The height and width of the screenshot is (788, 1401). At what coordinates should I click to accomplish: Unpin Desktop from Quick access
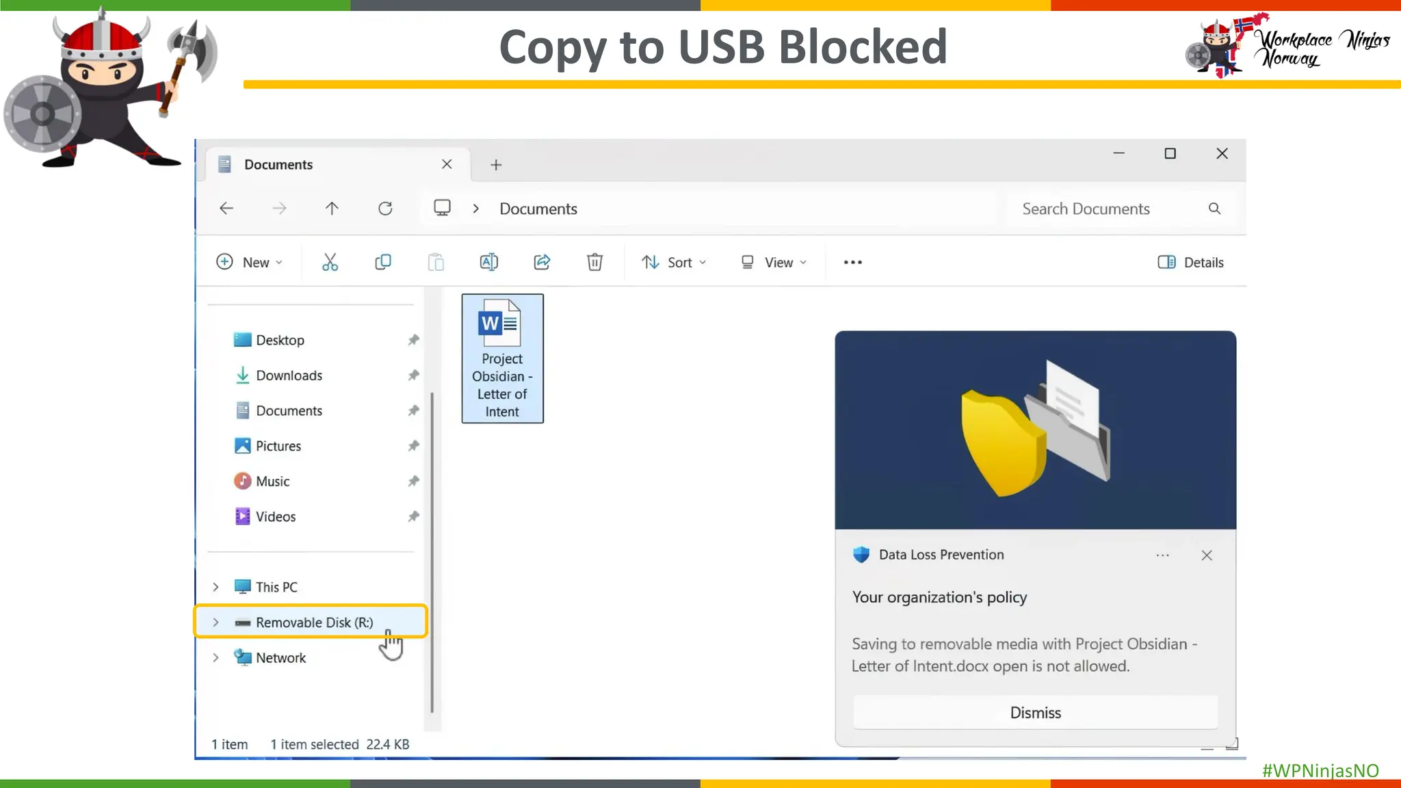click(x=413, y=340)
